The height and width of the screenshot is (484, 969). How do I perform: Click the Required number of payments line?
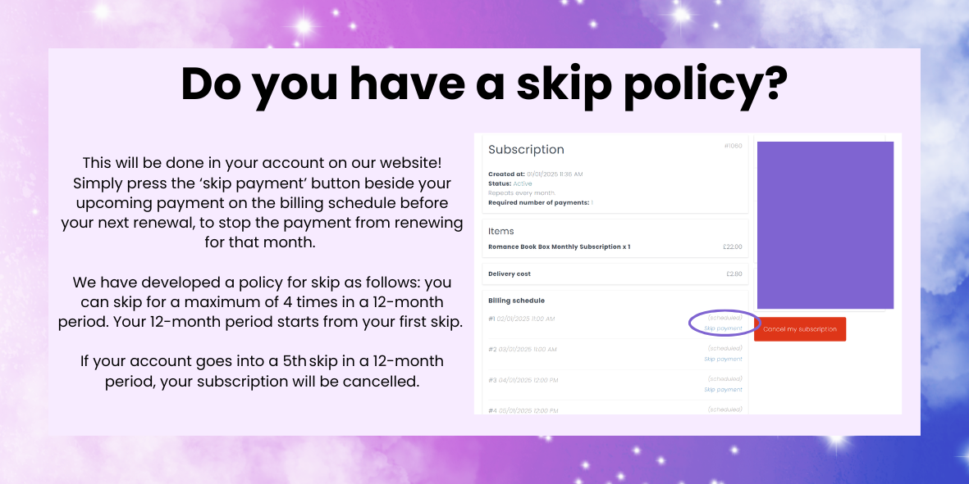click(540, 202)
